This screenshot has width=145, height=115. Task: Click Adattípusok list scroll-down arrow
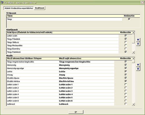click(133, 52)
